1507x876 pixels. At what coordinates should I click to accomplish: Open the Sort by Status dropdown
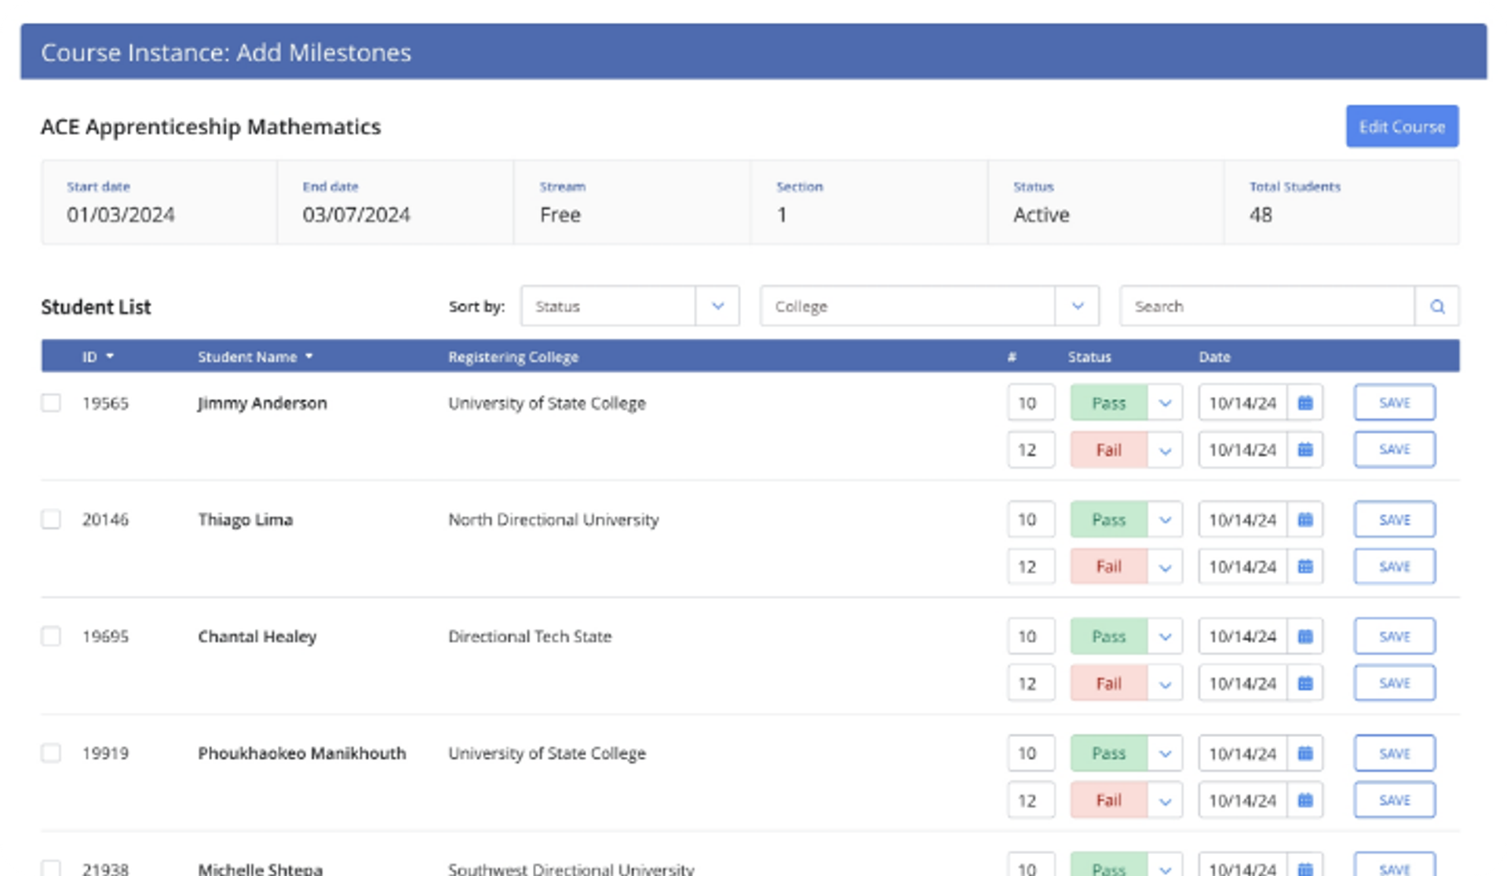[629, 306]
